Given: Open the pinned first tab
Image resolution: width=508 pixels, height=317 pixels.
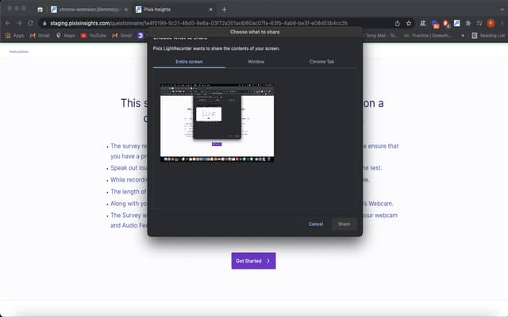Looking at the screenshot, I should tap(40, 10).
